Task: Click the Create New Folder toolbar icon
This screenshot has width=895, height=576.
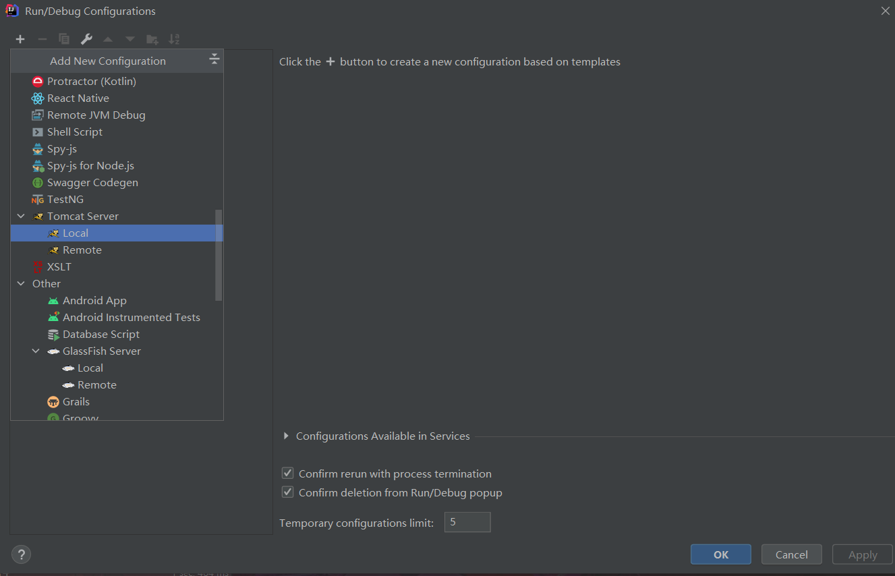Action: [152, 39]
